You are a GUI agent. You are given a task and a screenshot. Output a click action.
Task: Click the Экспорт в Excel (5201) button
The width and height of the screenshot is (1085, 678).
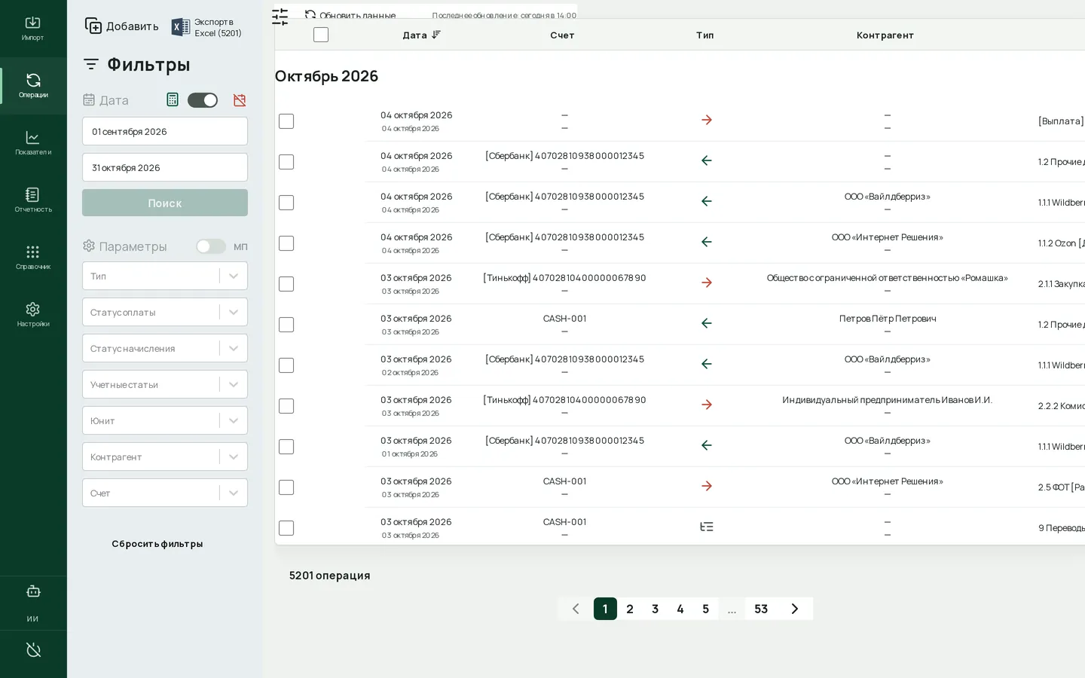pos(207,27)
